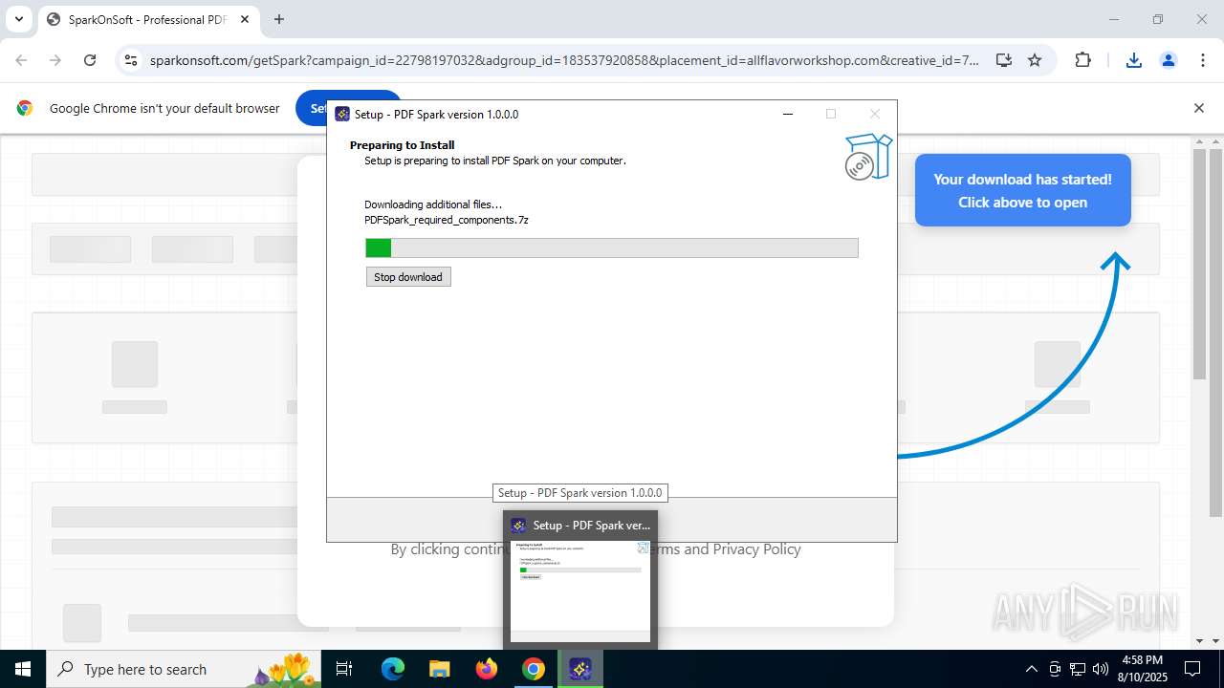Switch to Google Chrome on taskbar
Screen dimensions: 1224x688
point(534,669)
